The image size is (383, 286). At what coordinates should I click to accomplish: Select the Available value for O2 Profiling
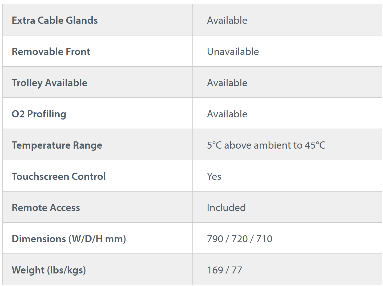[227, 114]
